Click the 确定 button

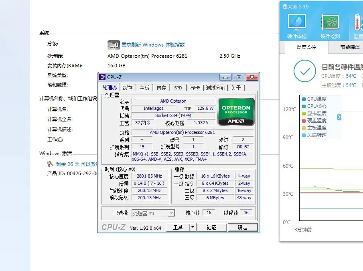243,227
